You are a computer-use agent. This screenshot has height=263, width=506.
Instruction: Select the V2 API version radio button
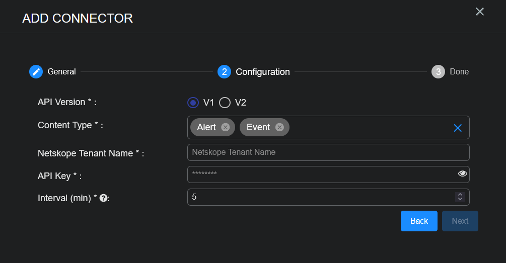pyautogui.click(x=225, y=103)
